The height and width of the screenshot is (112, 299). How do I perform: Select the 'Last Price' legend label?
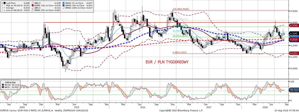point(11,3)
